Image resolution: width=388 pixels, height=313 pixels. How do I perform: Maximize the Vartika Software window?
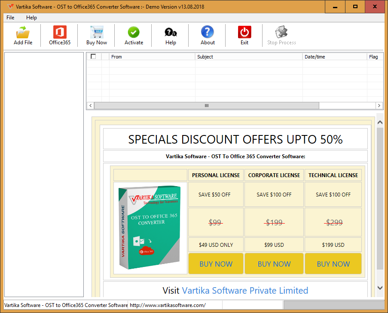(355, 7)
